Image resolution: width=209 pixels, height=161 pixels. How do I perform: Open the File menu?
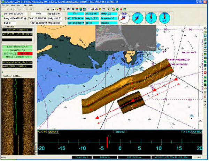click(x=3, y=6)
